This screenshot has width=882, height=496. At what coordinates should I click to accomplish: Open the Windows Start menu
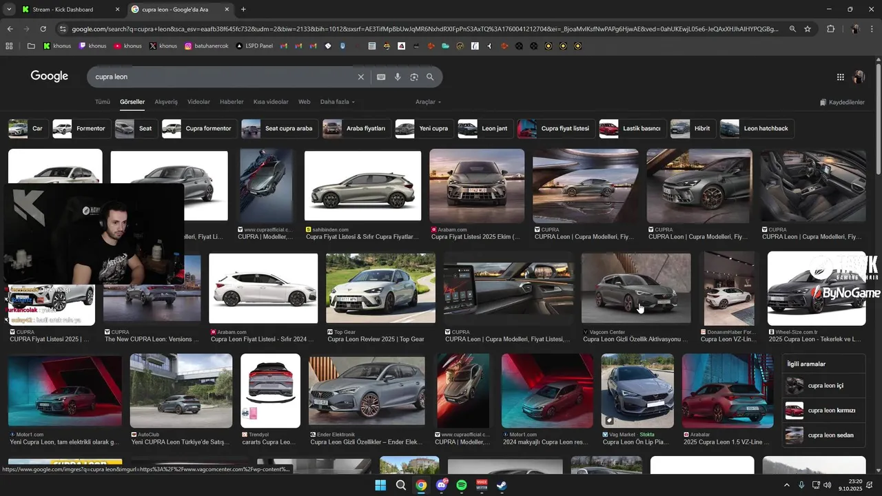(380, 485)
